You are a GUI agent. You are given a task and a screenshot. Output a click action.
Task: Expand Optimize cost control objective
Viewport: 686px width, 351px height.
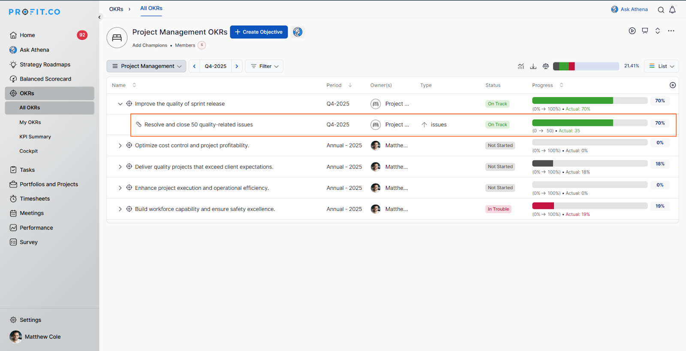pos(120,146)
